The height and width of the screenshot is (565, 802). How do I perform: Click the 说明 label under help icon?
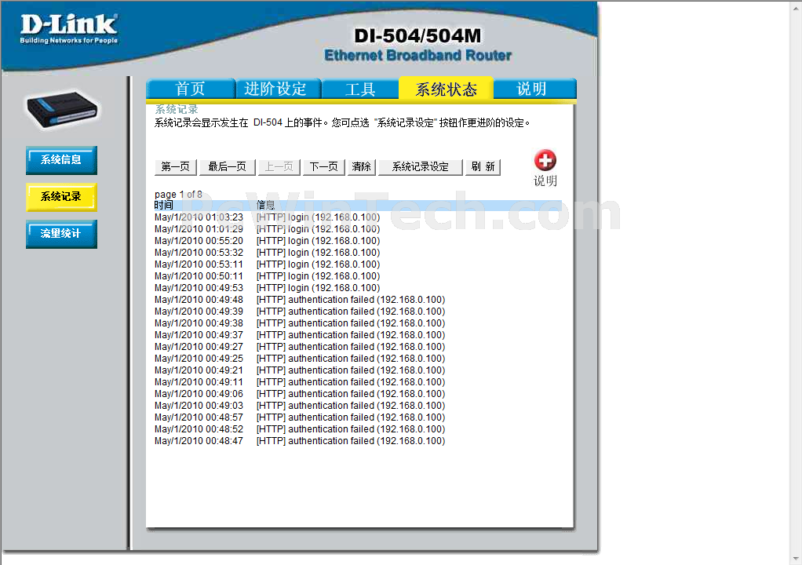click(545, 181)
